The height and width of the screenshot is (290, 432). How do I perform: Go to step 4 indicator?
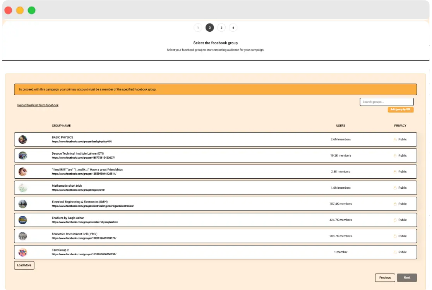tap(233, 27)
